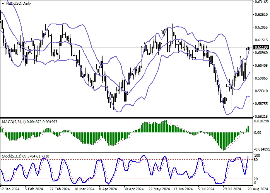Click price level 0.63165 on scale
The height and width of the screenshot is (193, 270).
point(261,2)
